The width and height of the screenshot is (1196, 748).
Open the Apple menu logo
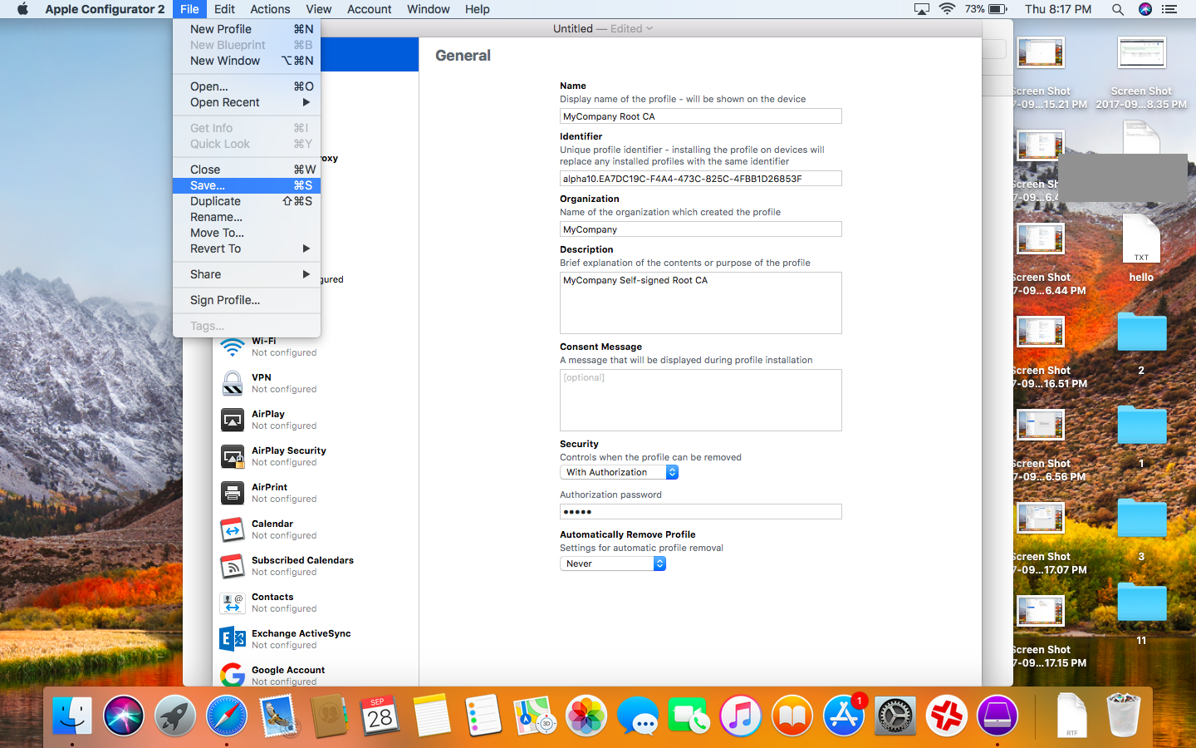[x=22, y=9]
